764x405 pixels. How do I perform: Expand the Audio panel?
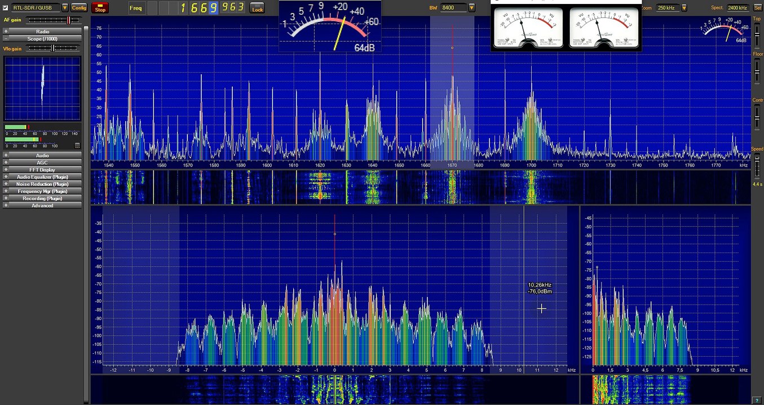(x=42, y=156)
